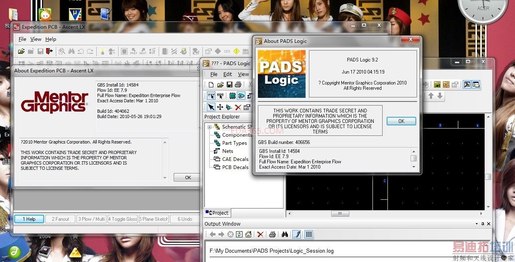This screenshot has width=515, height=262.
Task: Click the pin icon in the Output Window header
Action: click(x=483, y=224)
